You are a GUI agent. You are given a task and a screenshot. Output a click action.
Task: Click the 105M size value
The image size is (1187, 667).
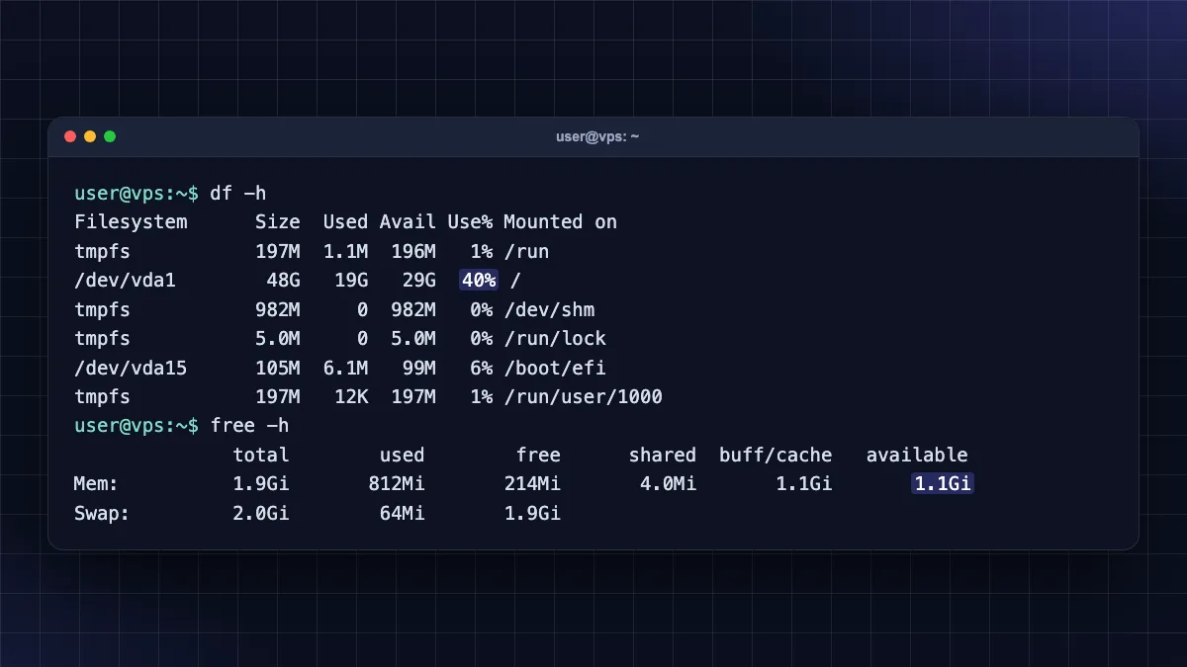(x=278, y=369)
